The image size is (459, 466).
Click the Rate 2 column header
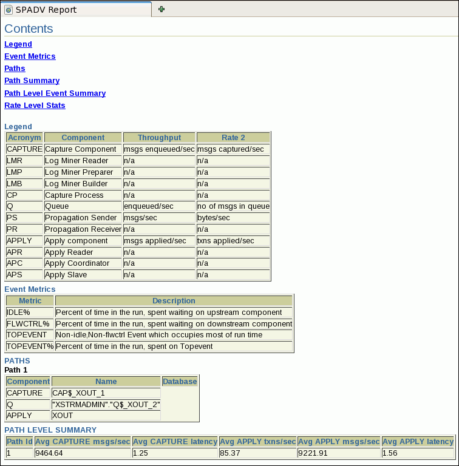coord(233,138)
